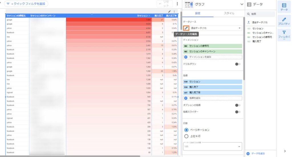The width and height of the screenshot is (292, 157).
Task: Click the plus icon for ディメンションを追加
Action: pos(186,57)
